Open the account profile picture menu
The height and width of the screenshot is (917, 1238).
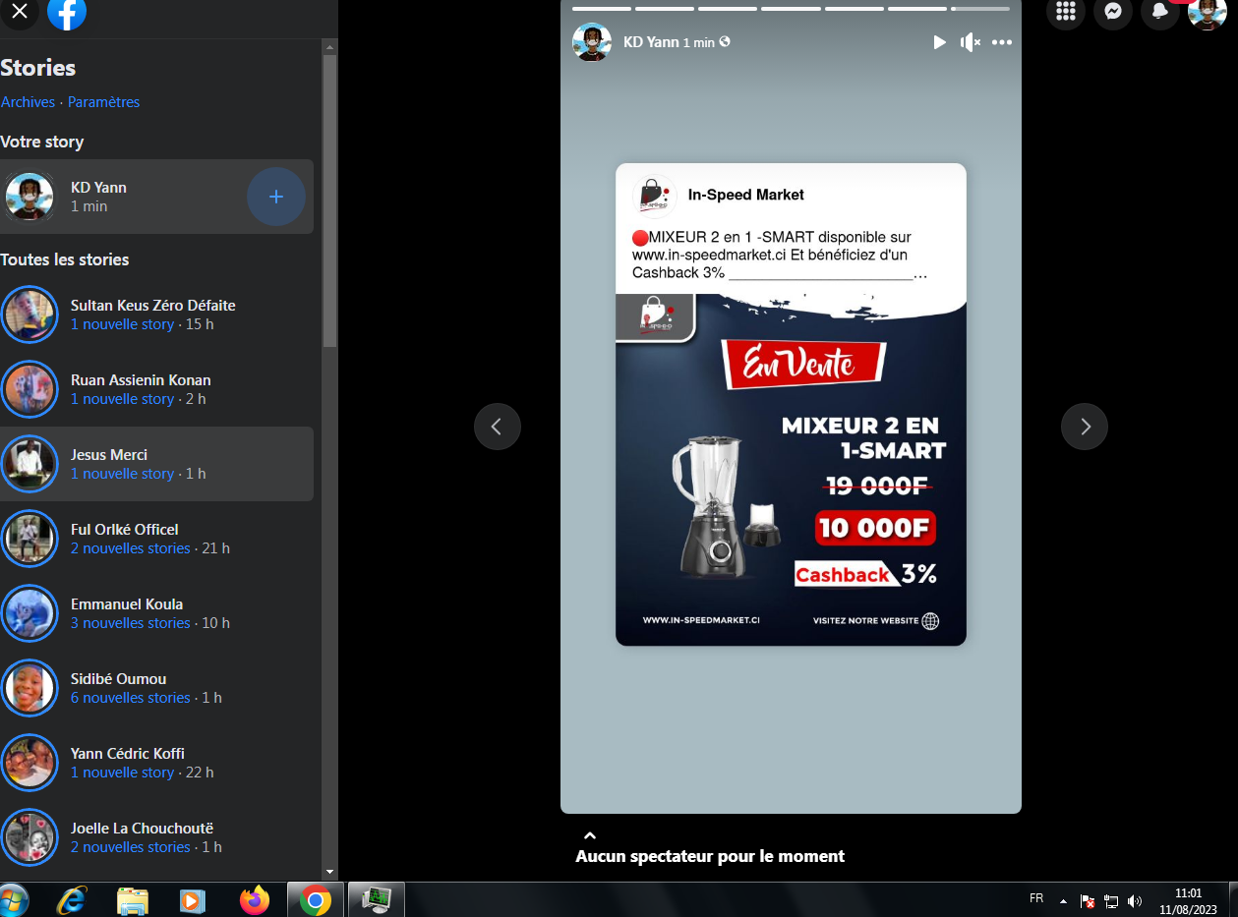click(x=1207, y=13)
